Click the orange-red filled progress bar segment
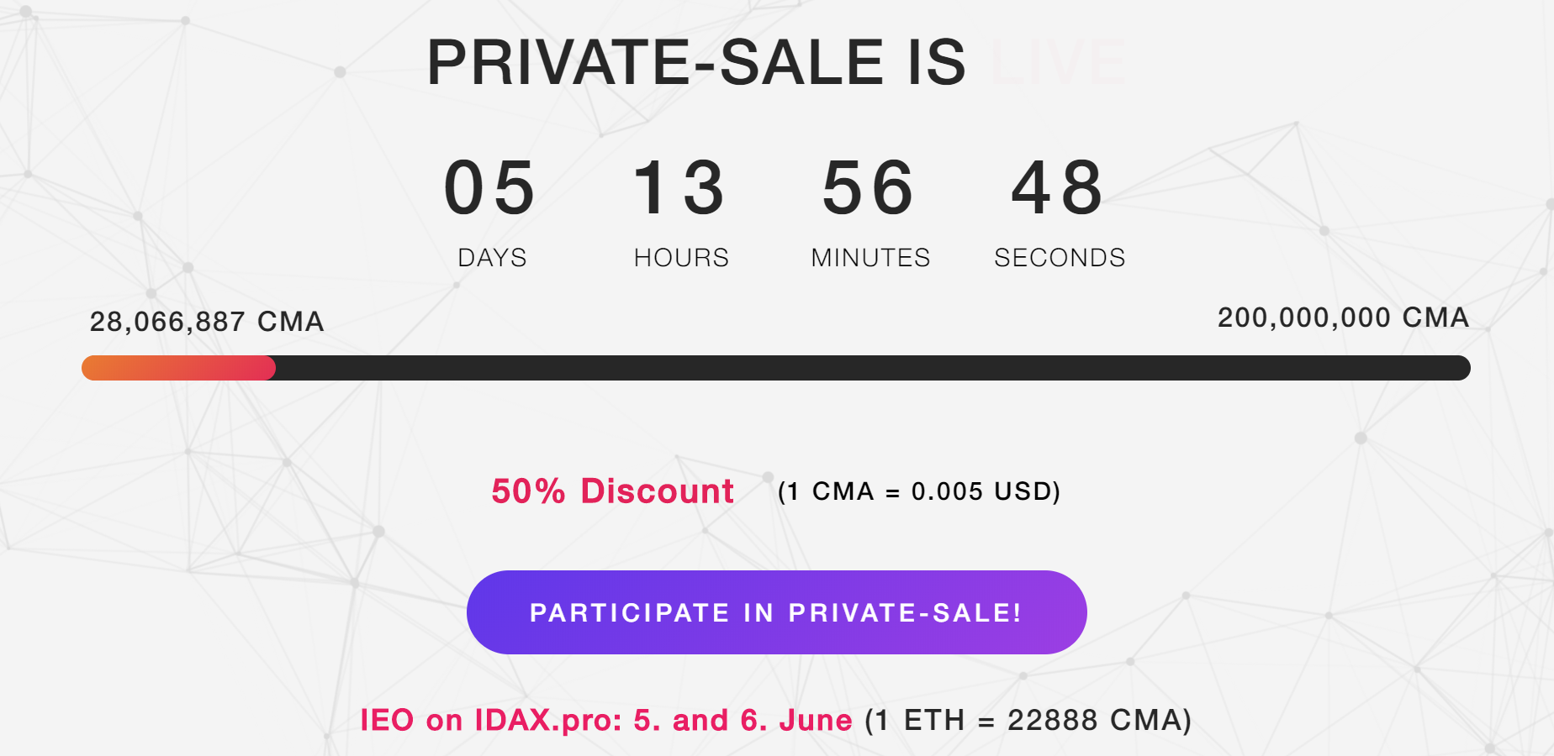The width and height of the screenshot is (1554, 756). pos(178,368)
